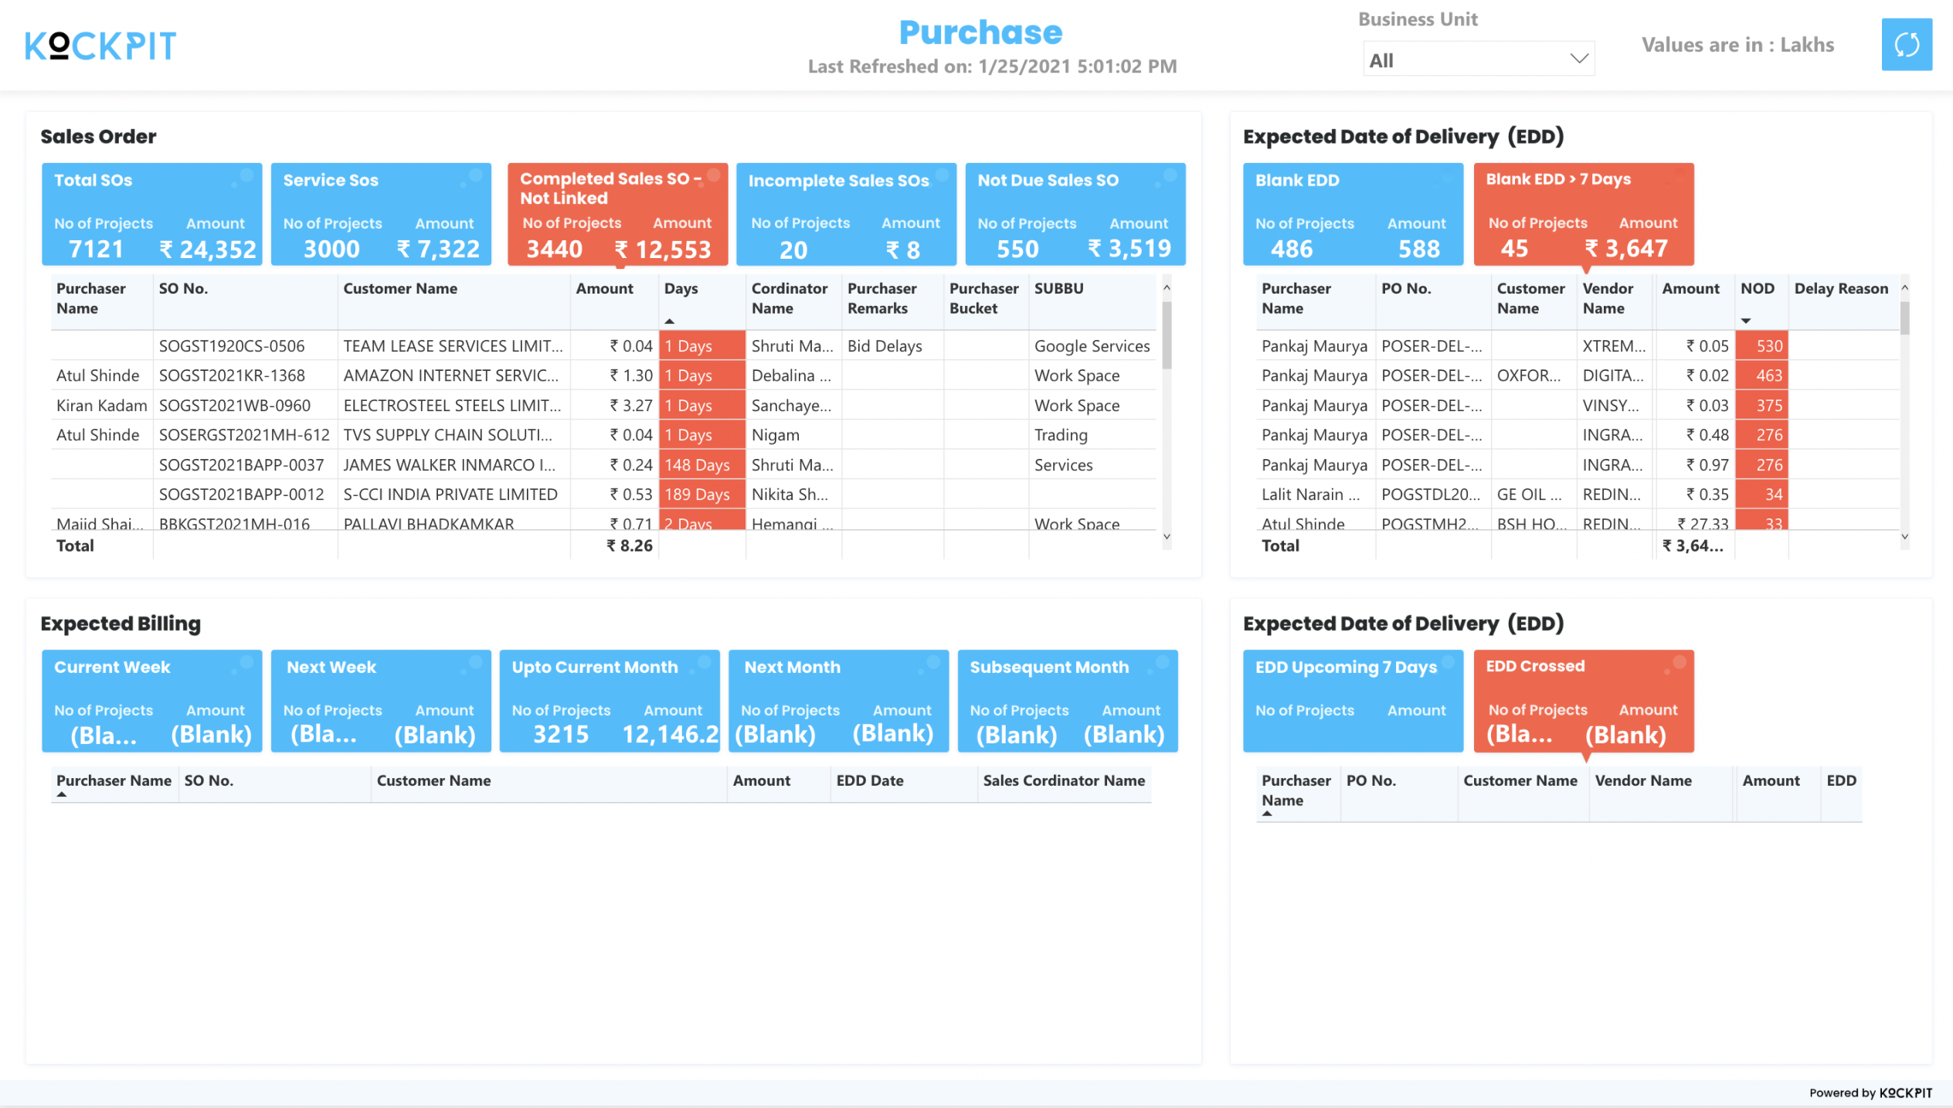Image resolution: width=1953 pixels, height=1108 pixels.
Task: Click the Business Unit dropdown chevron
Action: (1578, 59)
